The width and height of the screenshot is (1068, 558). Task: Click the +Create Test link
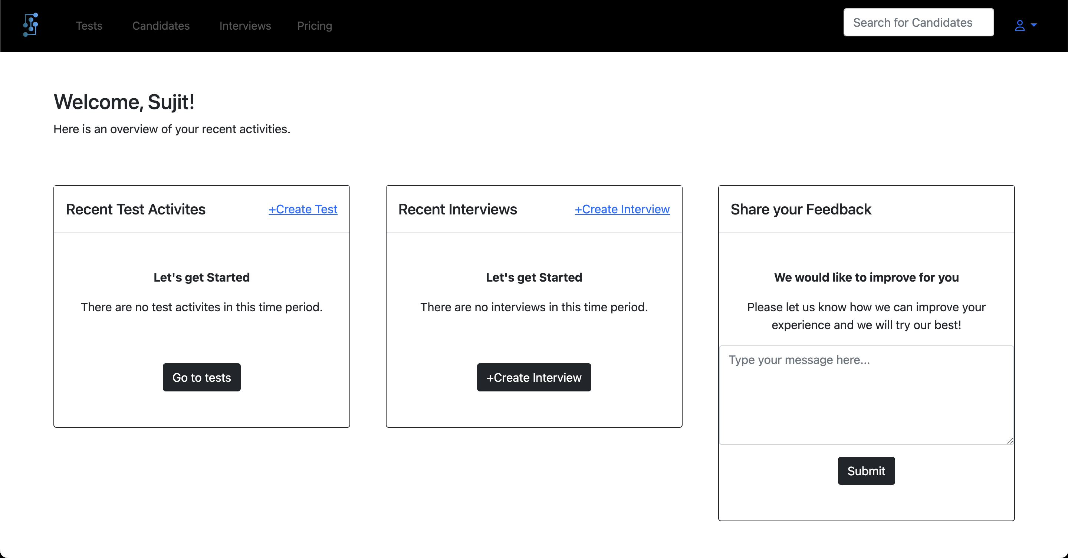click(303, 209)
